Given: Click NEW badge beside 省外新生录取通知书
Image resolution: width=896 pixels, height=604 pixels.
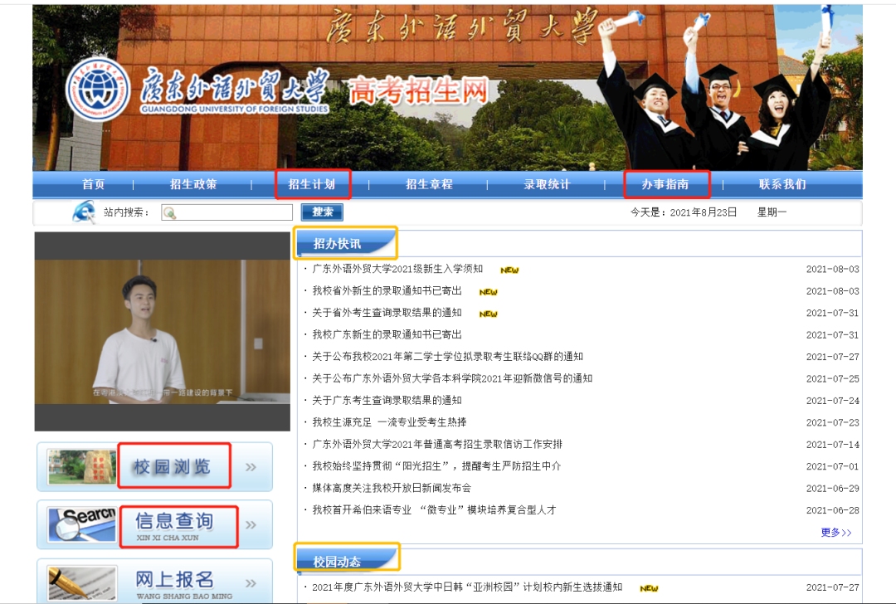Looking at the screenshot, I should tap(488, 292).
